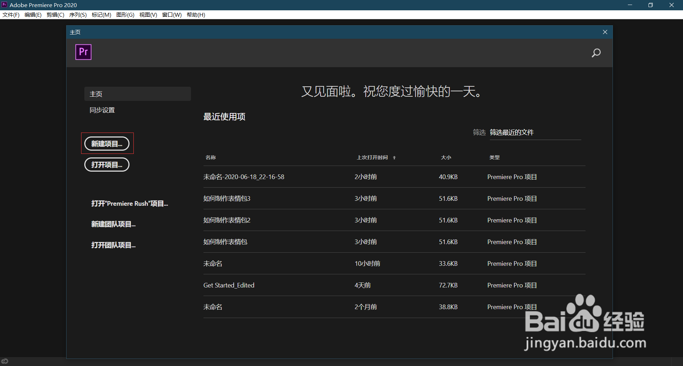The width and height of the screenshot is (683, 366).
Task: Open the 图形(G) menu
Action: pyautogui.click(x=125, y=15)
